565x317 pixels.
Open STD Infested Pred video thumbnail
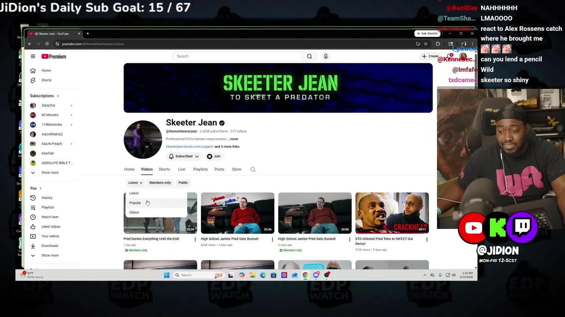(x=392, y=213)
